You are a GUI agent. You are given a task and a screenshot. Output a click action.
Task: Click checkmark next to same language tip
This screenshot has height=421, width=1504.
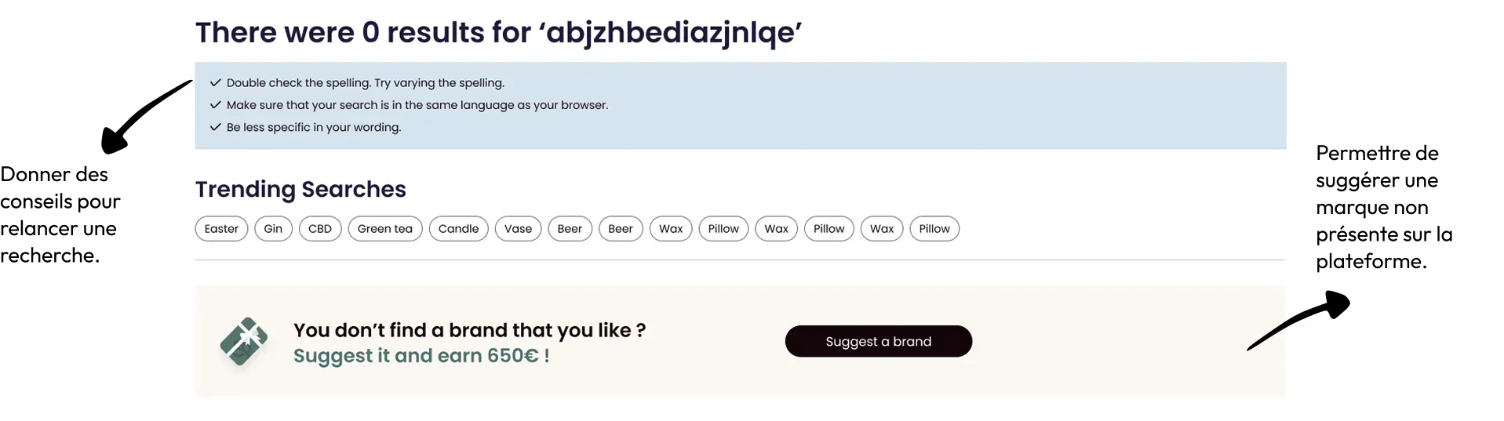216,105
